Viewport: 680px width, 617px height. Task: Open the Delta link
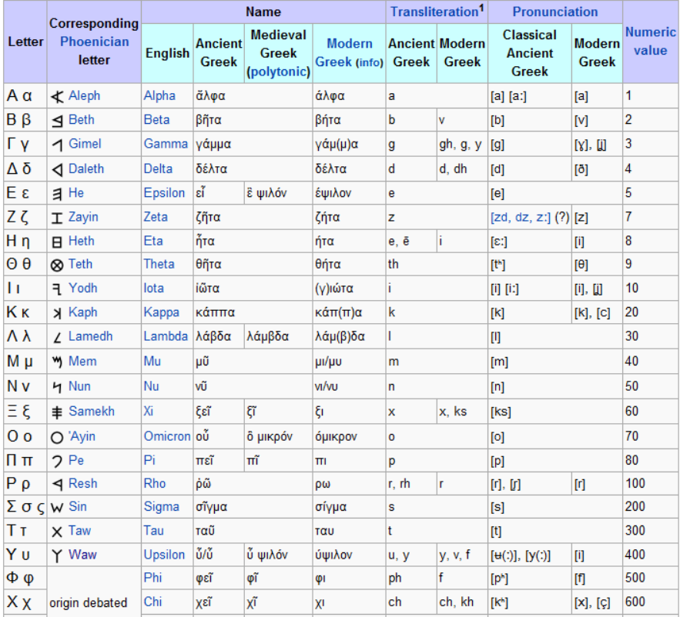(x=158, y=169)
